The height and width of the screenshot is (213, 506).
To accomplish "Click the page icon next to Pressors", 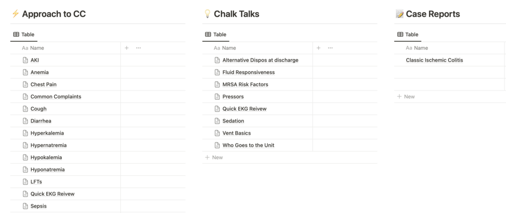I will pyautogui.click(x=217, y=97).
